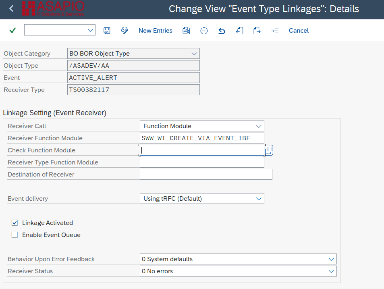384x289 pixels.
Task: Open Behavior Upon Error Feedback dropdown
Action: (331, 259)
